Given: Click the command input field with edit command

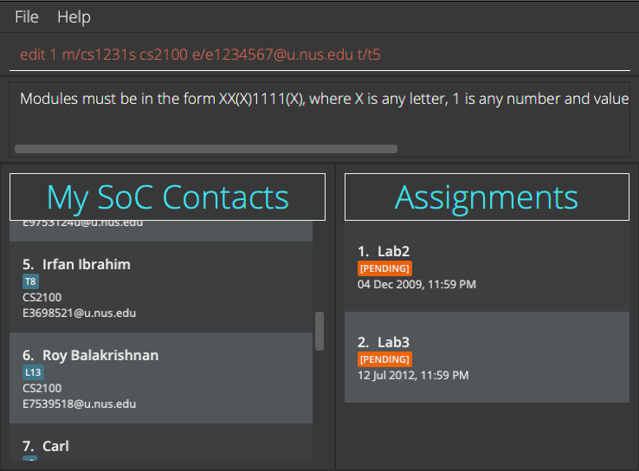Looking at the screenshot, I should pos(319,55).
